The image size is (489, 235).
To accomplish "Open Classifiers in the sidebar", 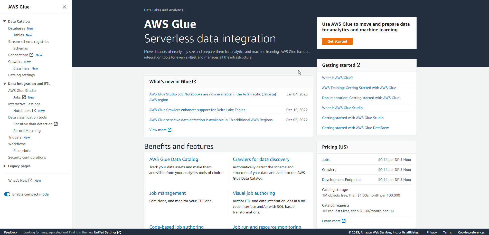I will click(21, 68).
